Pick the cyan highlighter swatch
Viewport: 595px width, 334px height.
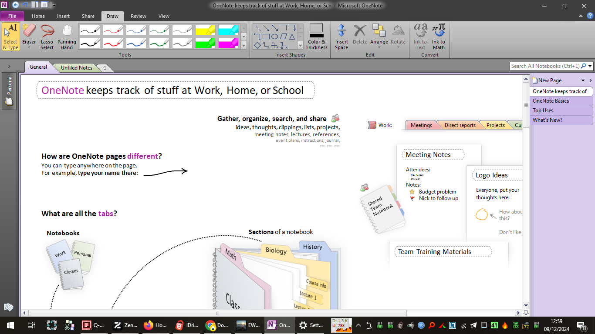tap(228, 30)
